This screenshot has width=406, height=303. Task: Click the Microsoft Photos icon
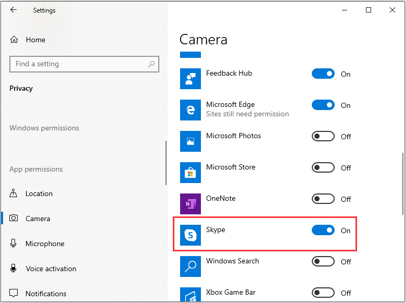pyautogui.click(x=190, y=141)
